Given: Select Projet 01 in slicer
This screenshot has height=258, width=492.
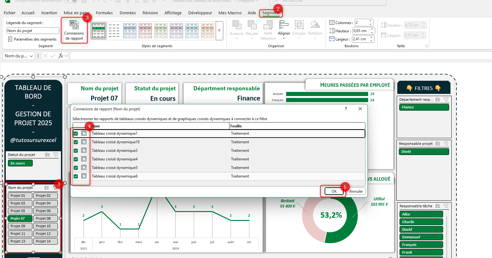Looking at the screenshot, I should [20, 196].
